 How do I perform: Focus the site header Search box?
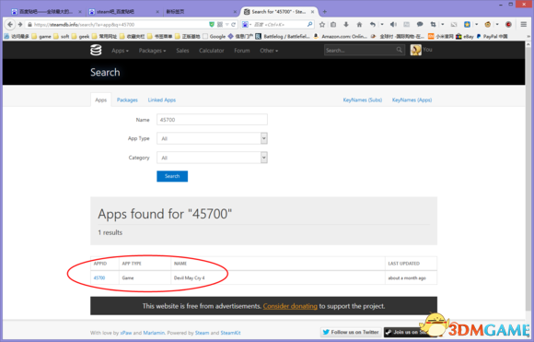pyautogui.click(x=364, y=50)
